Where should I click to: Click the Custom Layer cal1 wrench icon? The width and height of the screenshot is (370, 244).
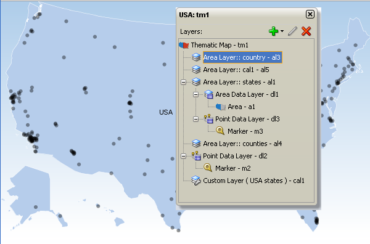click(x=196, y=181)
